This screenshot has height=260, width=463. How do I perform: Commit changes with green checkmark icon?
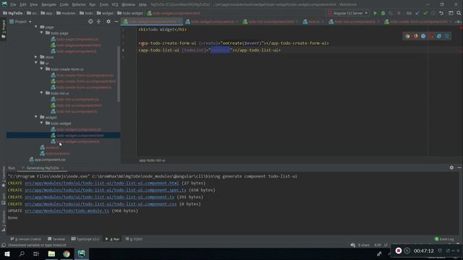(x=425, y=13)
